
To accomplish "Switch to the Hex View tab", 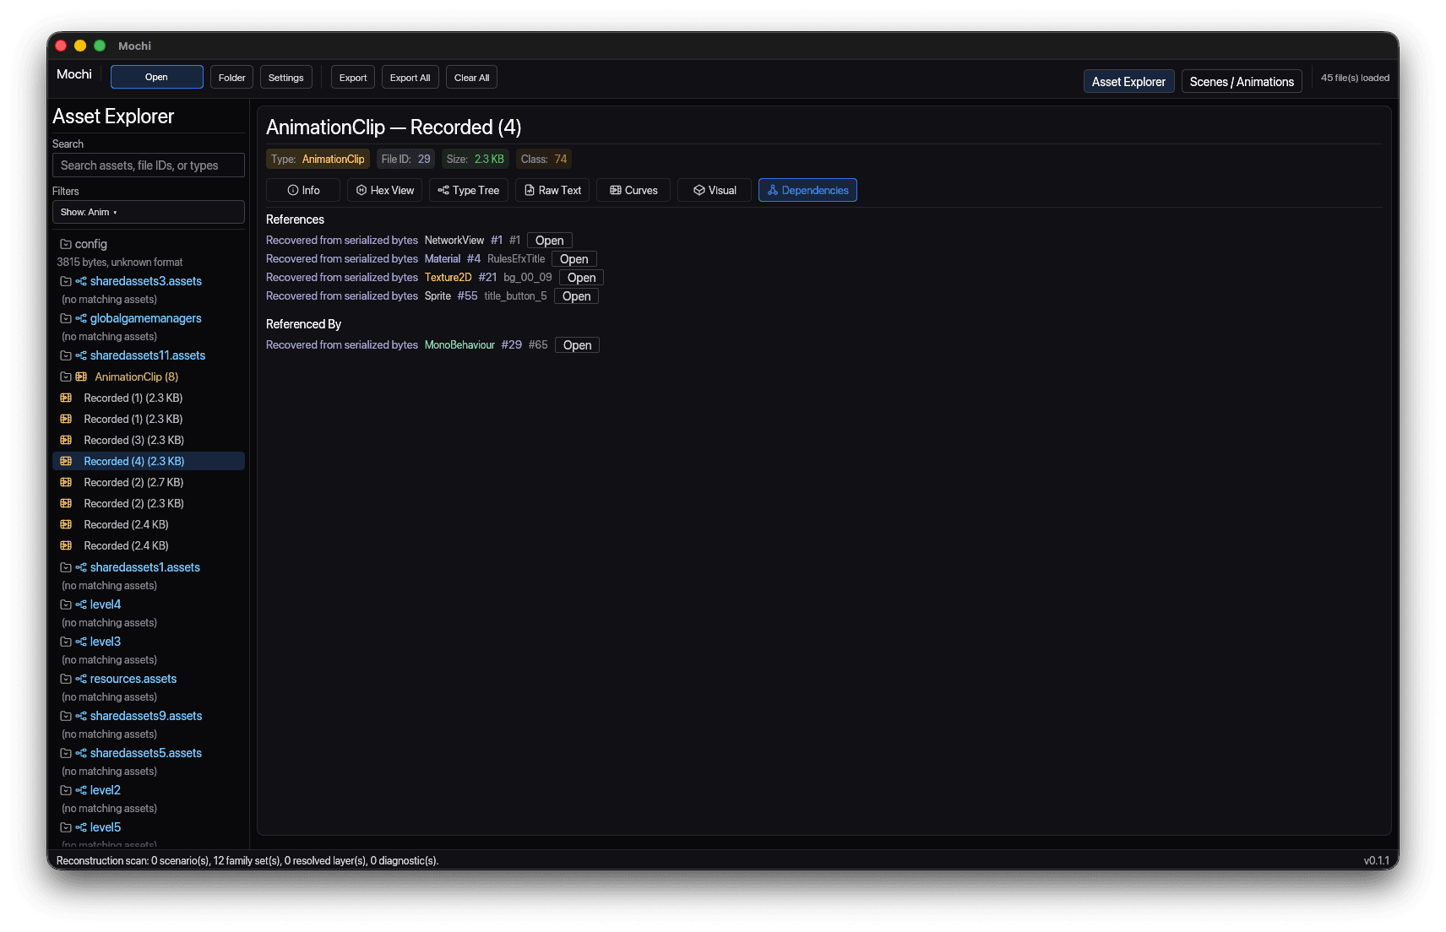I will pyautogui.click(x=385, y=190).
